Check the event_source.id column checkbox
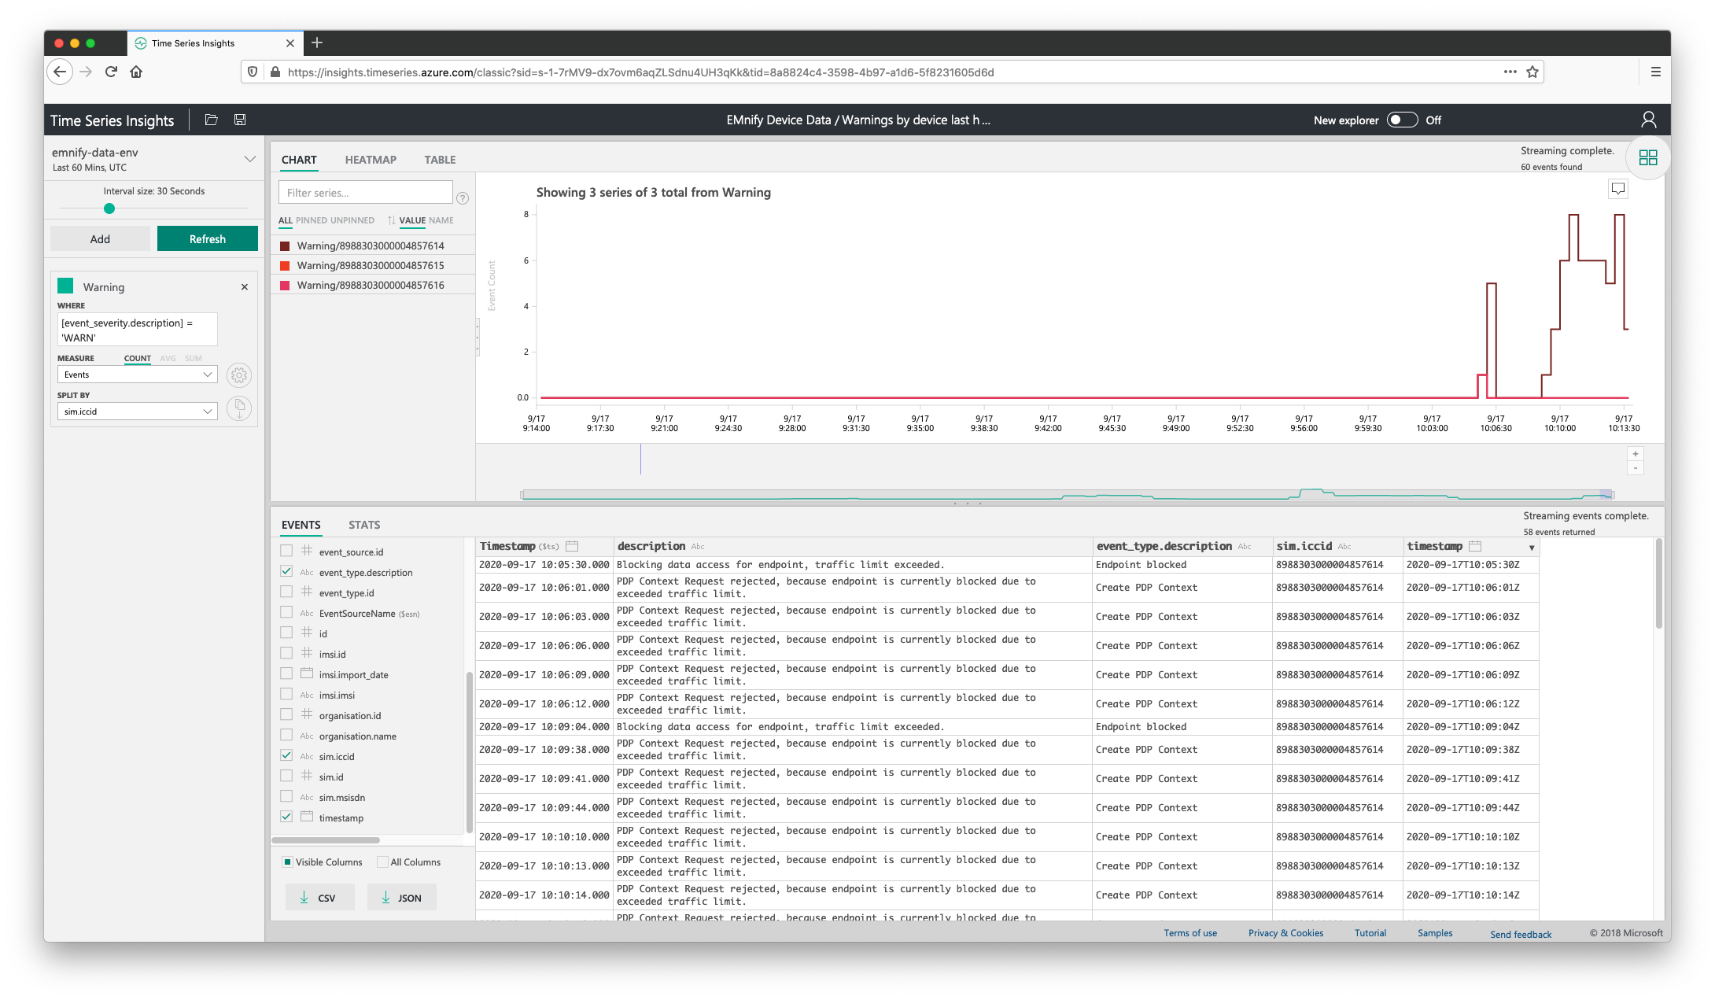This screenshot has width=1715, height=1000. 286,552
